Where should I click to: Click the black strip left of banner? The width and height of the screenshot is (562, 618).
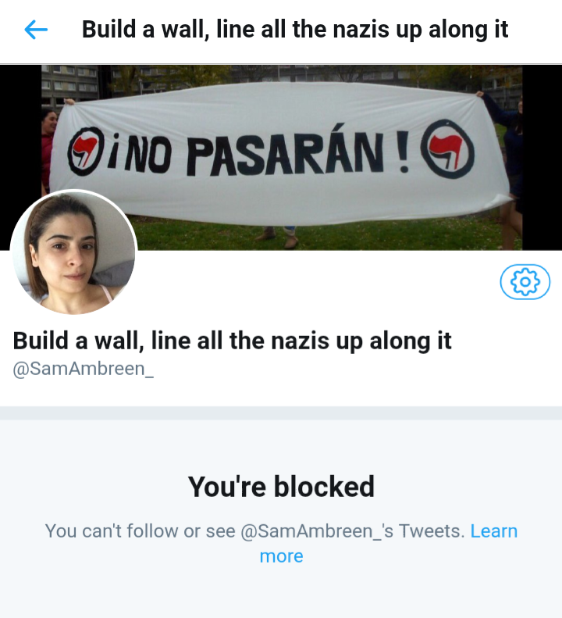[x=20, y=130]
